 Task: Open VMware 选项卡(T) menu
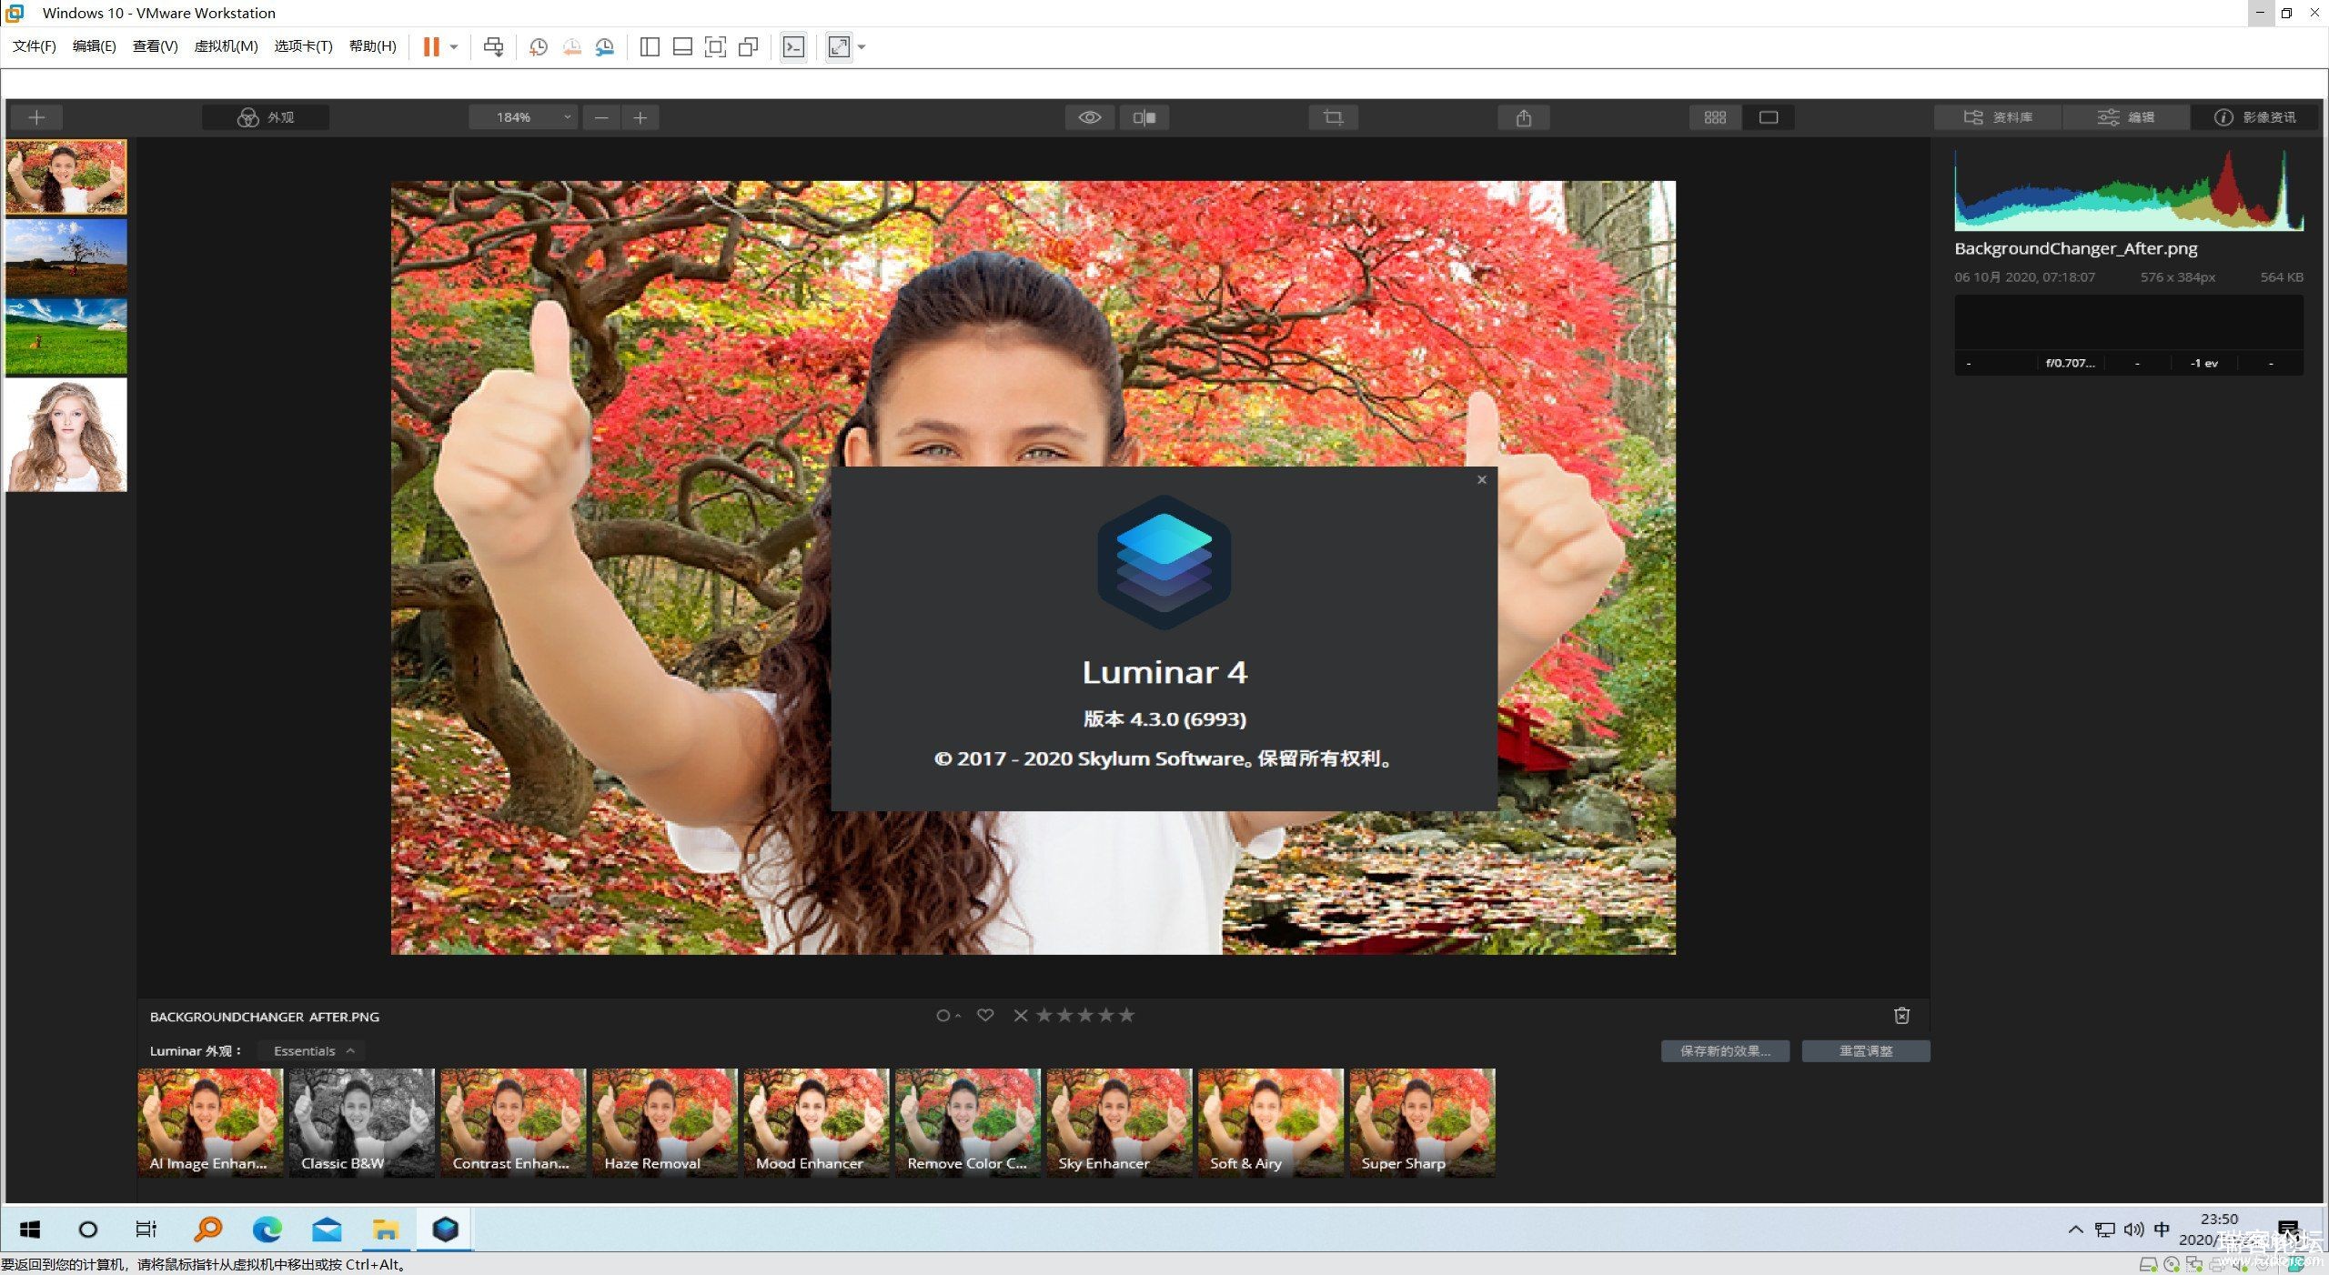pos(303,46)
